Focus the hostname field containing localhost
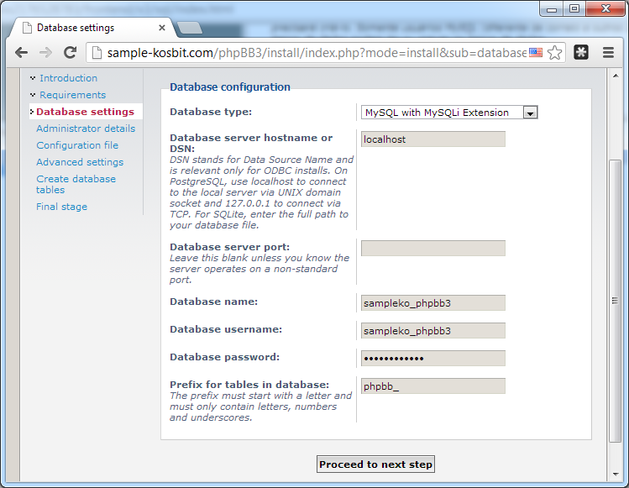Image resolution: width=629 pixels, height=488 pixels. (433, 139)
